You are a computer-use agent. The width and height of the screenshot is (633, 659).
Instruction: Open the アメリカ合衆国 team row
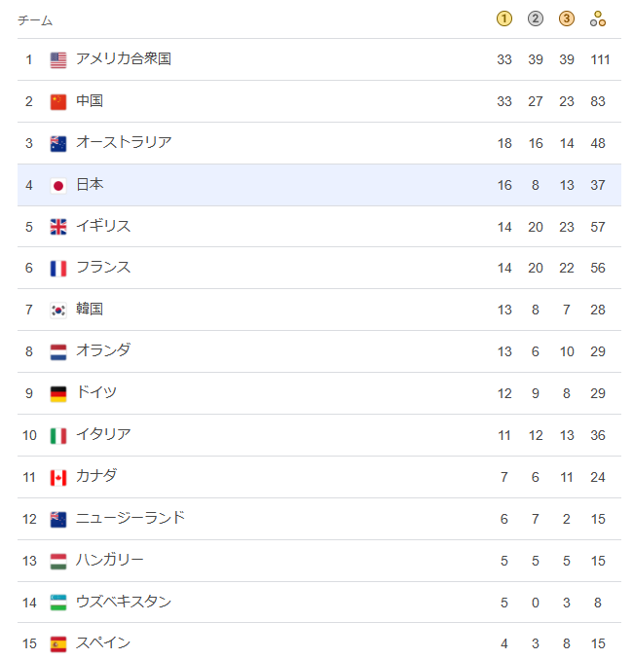click(x=319, y=59)
